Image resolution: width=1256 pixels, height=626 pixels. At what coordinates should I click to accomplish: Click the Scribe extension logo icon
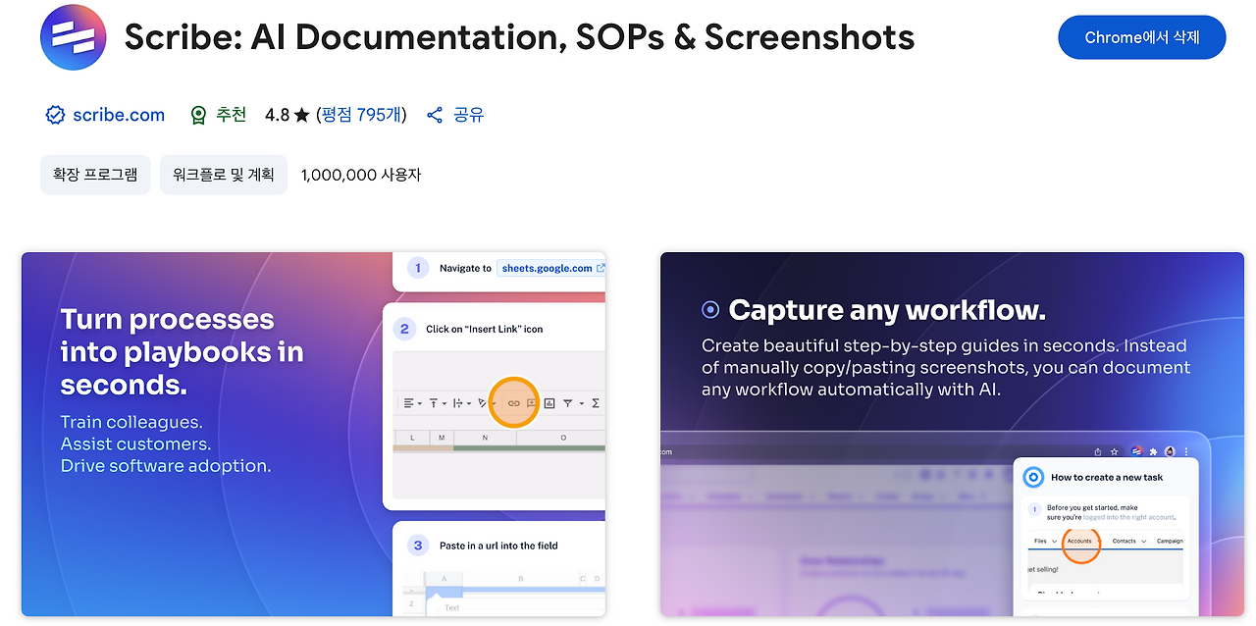(73, 37)
